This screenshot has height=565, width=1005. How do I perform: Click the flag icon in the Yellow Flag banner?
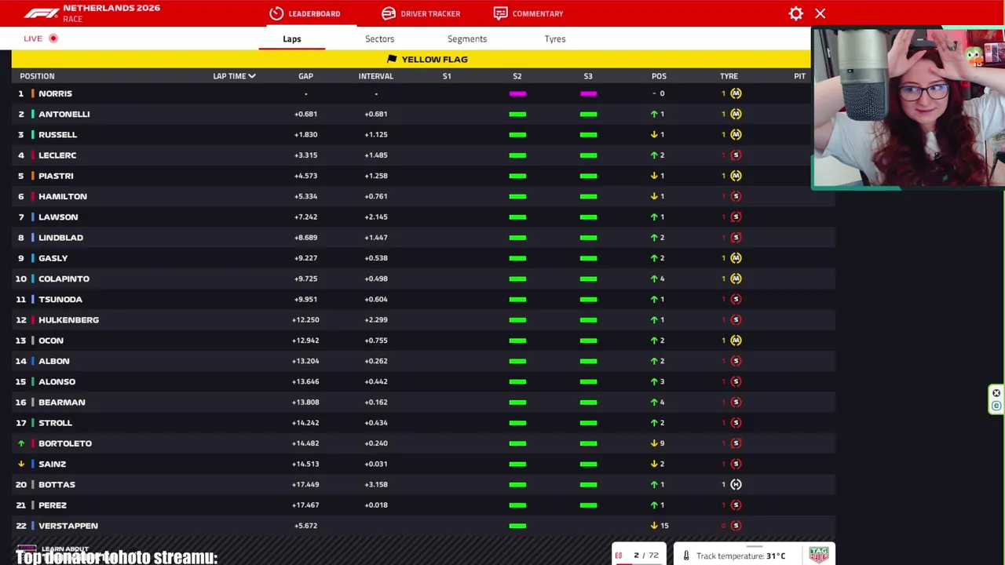click(x=393, y=59)
